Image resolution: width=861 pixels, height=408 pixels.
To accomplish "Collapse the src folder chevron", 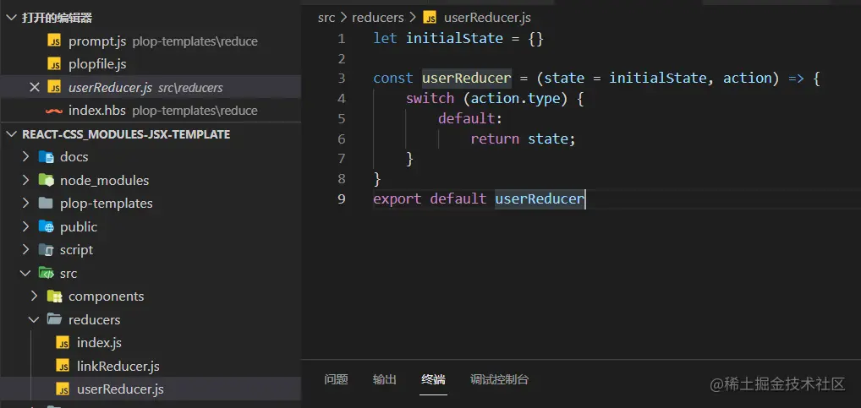I will pyautogui.click(x=25, y=273).
